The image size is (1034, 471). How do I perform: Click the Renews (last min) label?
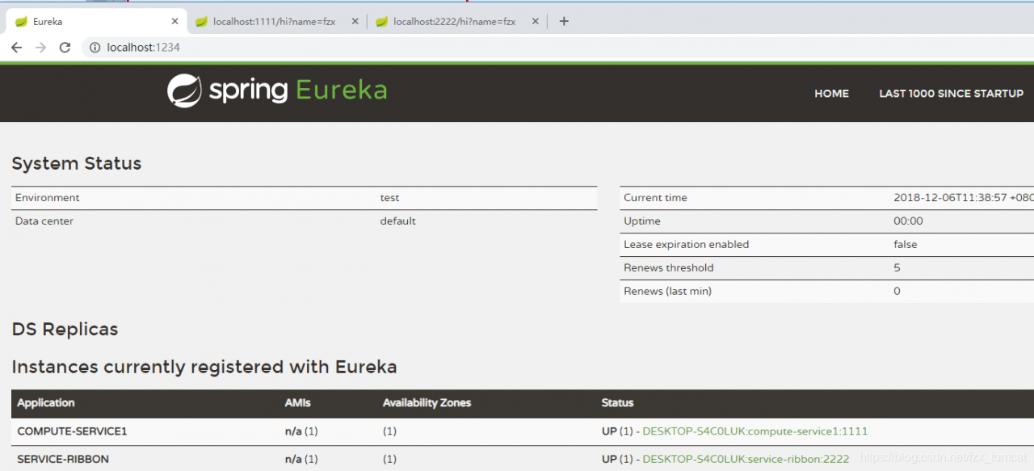click(668, 292)
